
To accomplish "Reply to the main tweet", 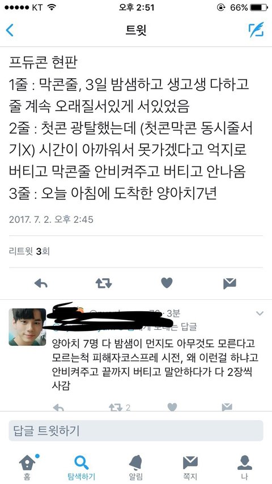I will pyautogui.click(x=41, y=283).
